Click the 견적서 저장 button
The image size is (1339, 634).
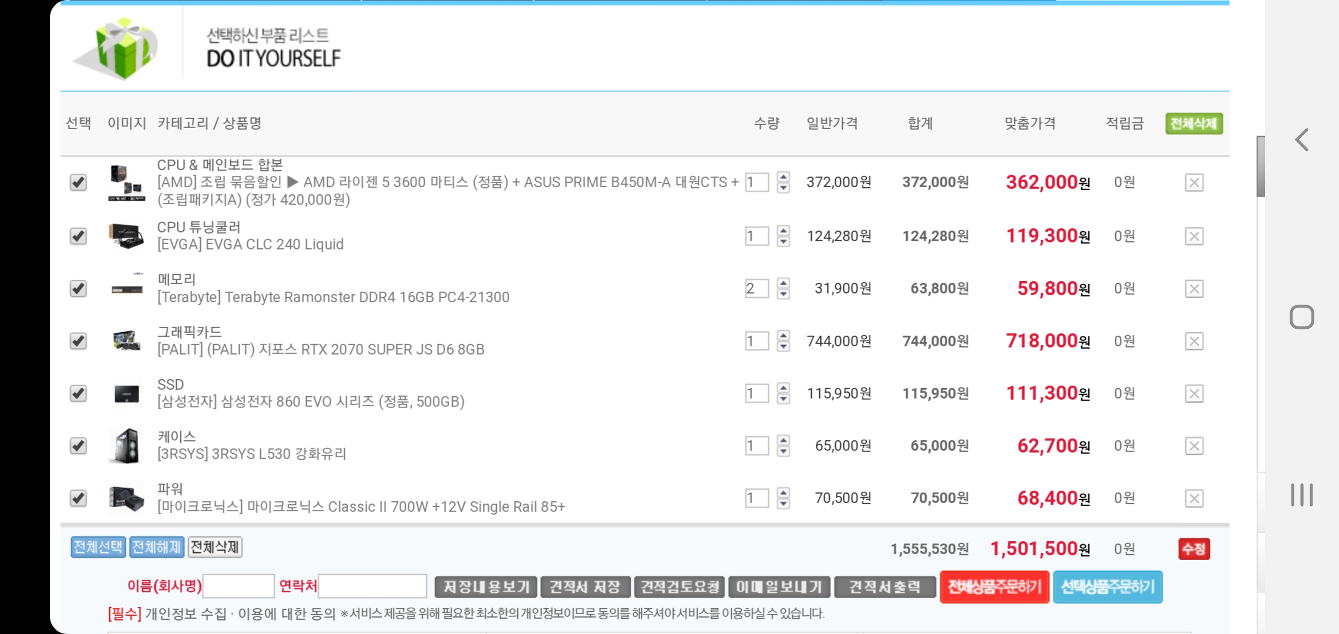point(585,586)
